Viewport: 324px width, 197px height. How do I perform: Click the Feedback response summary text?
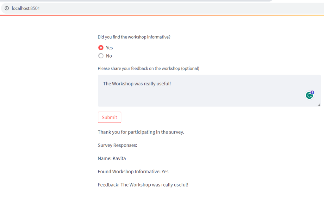pos(143,184)
